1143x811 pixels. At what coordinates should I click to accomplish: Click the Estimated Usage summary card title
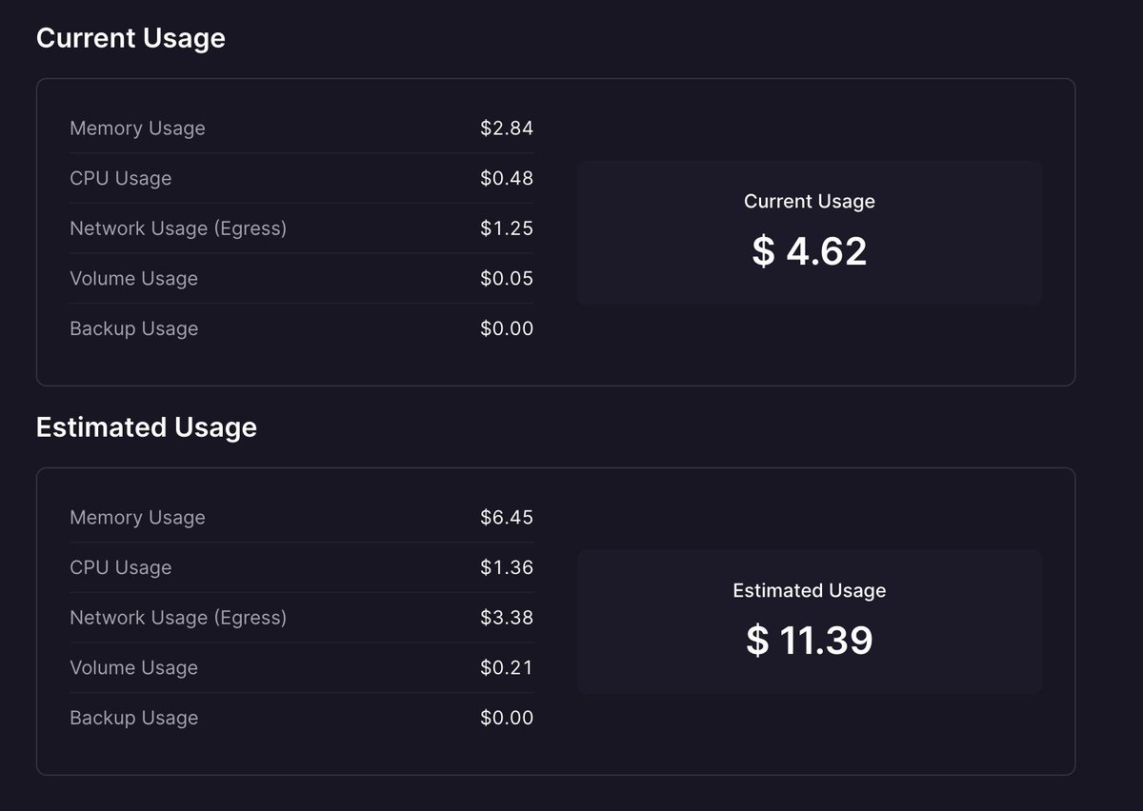point(810,591)
